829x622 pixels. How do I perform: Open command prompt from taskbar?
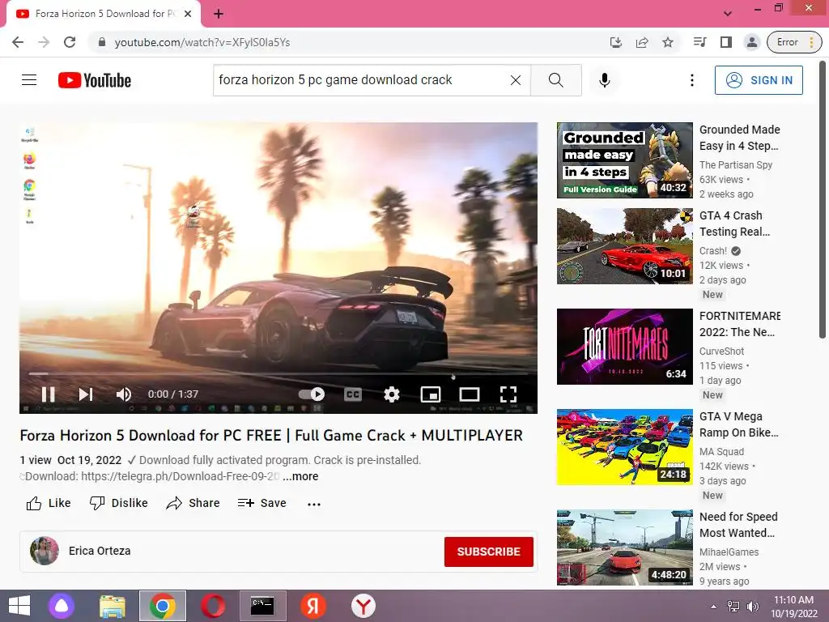tap(263, 606)
